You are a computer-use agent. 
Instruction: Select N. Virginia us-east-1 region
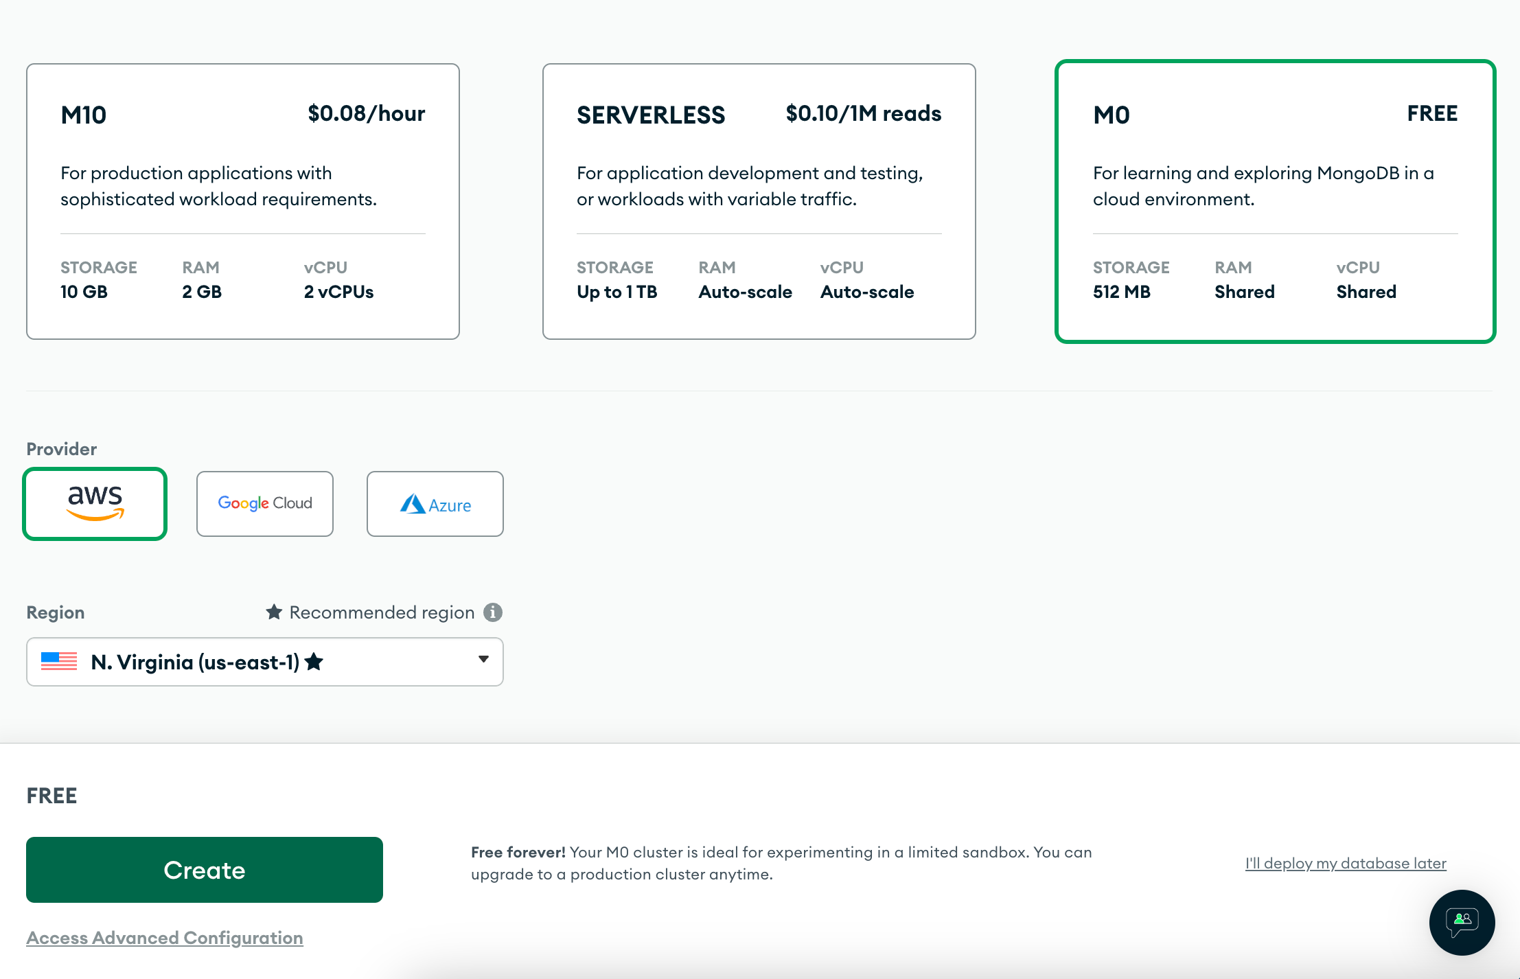264,661
